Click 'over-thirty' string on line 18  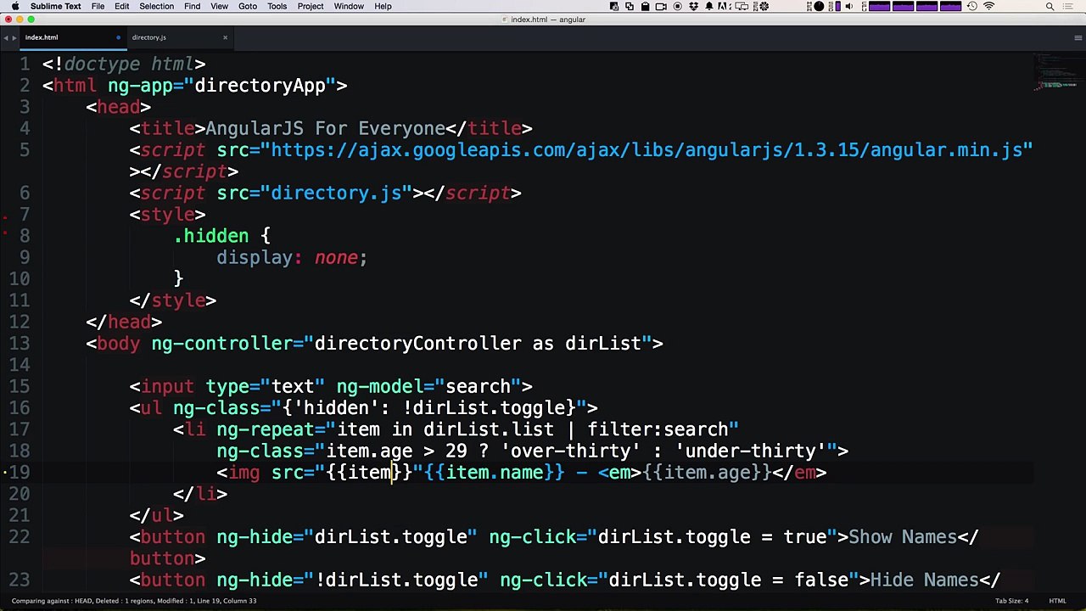[x=570, y=451]
